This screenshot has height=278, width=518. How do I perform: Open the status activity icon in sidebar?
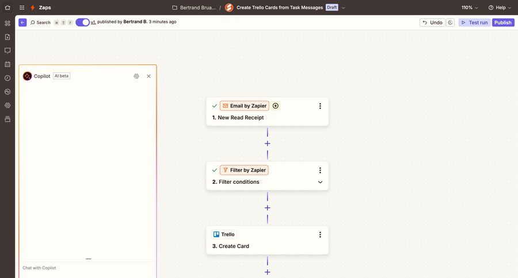7,92
